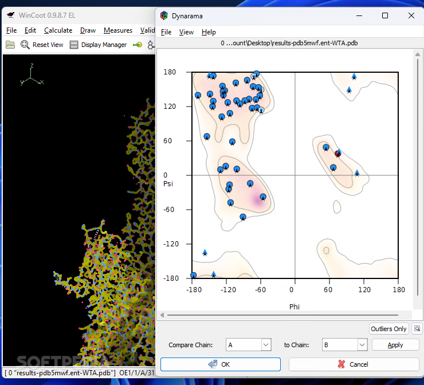Click the Reset View label in WinCoot
This screenshot has width=424, height=385.
pos(48,45)
